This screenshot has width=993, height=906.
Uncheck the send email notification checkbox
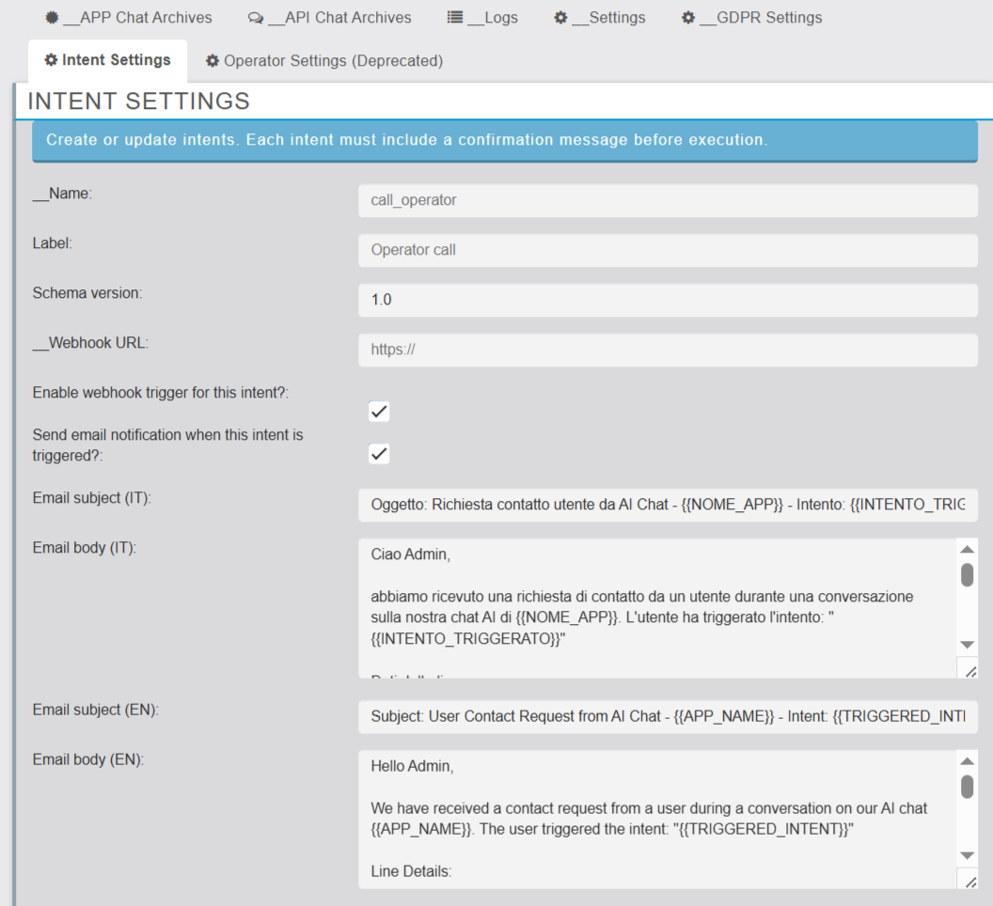point(379,454)
